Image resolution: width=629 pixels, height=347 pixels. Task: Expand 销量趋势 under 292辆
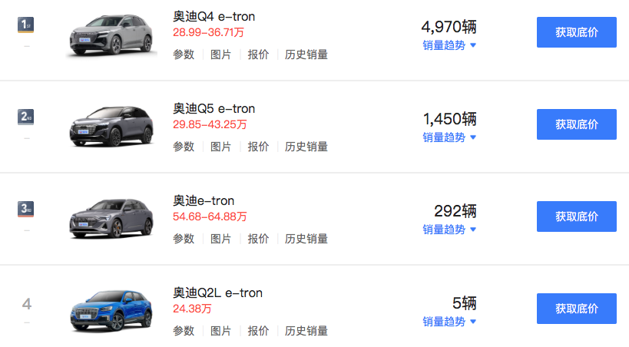[x=449, y=230]
